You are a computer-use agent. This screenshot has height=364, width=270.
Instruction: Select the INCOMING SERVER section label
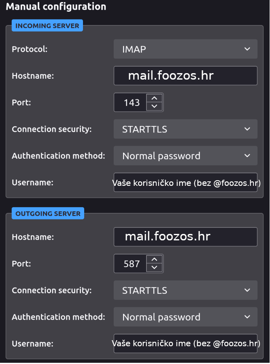[x=47, y=25]
